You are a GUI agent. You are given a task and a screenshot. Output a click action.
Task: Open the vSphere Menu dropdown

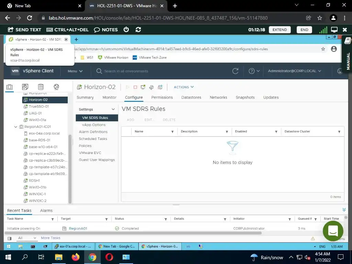(75, 71)
